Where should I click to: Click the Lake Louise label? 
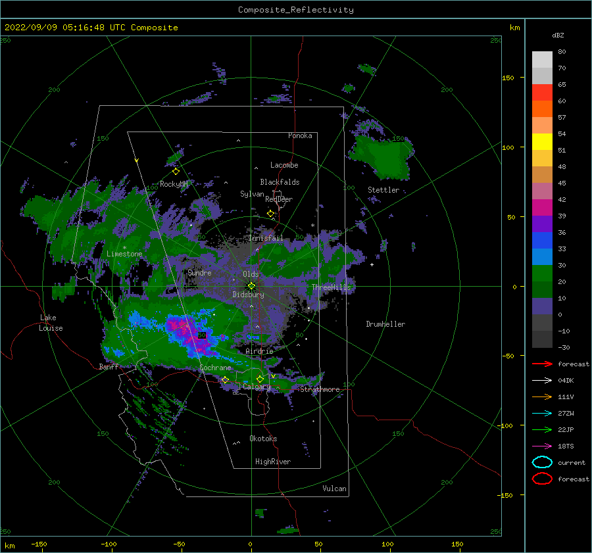[51, 323]
